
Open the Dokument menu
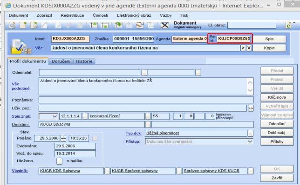pyautogui.click(x=18, y=15)
